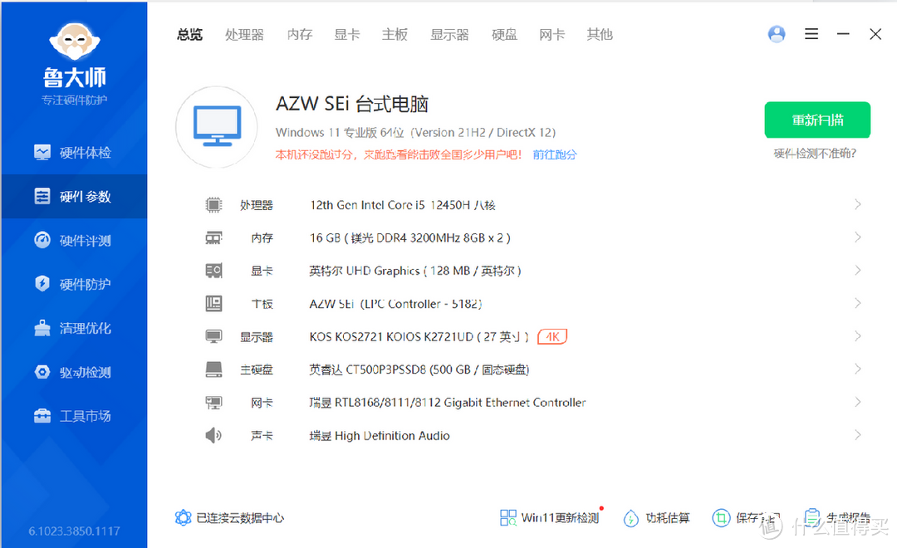Click version number 6.1023.3850.1117
897x548 pixels.
(x=75, y=531)
